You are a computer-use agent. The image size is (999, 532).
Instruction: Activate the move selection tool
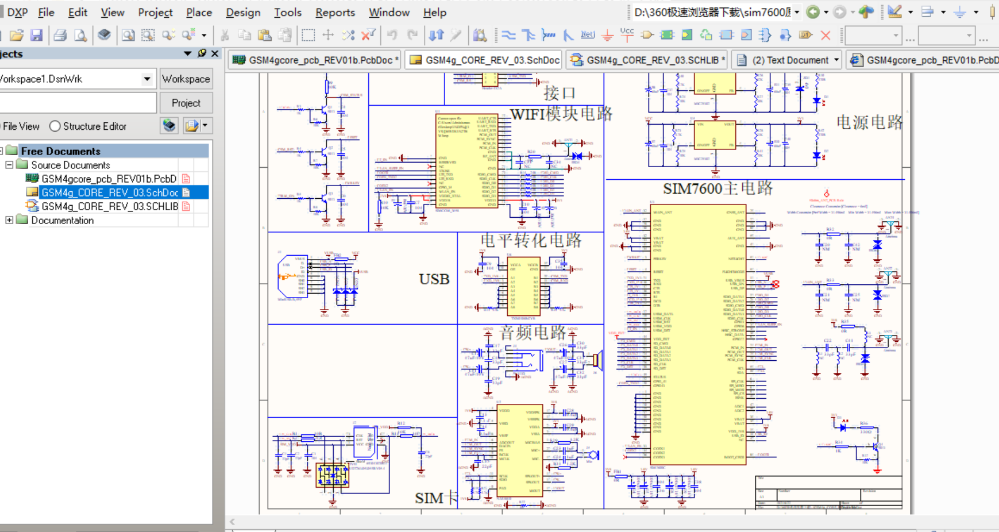click(x=328, y=36)
